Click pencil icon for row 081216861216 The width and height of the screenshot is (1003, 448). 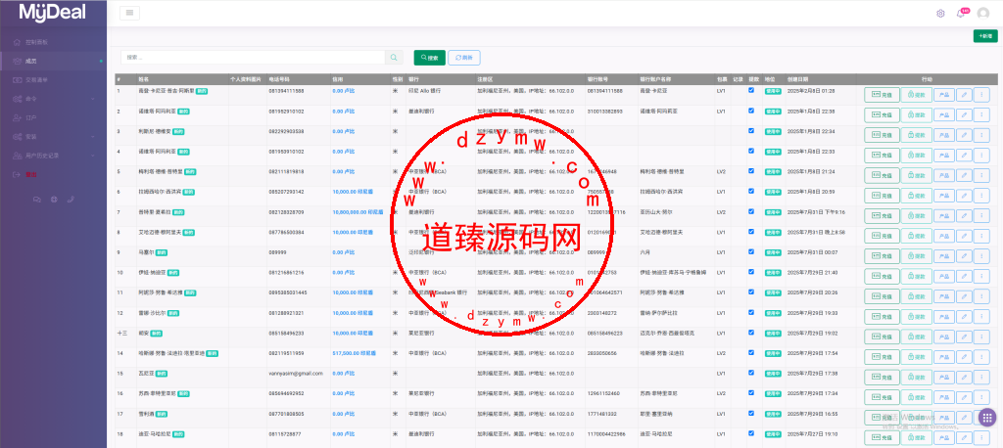coord(964,276)
